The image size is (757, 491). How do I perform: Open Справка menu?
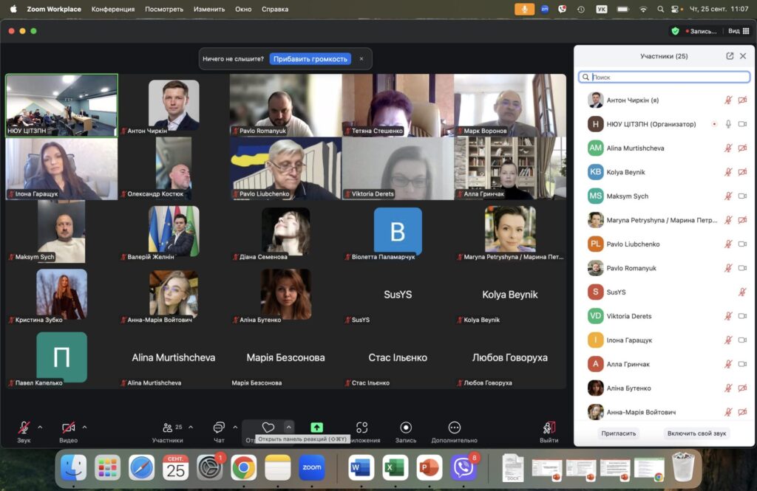point(275,9)
